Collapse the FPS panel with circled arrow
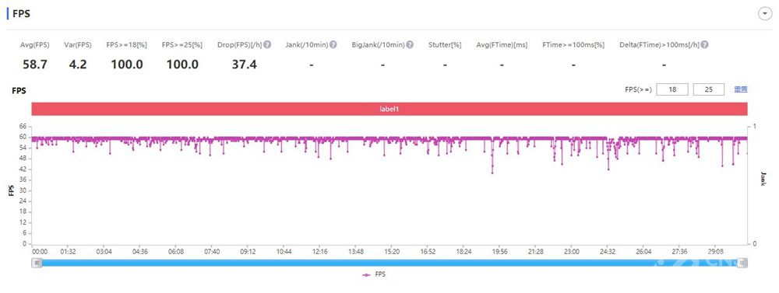Viewport: 779px width, 293px height. coord(765,14)
